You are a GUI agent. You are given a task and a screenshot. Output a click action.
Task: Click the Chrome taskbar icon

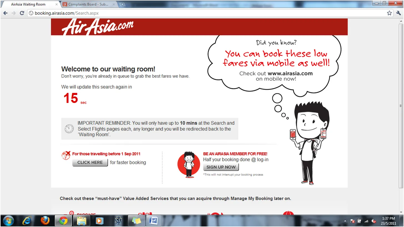[x=63, y=221]
